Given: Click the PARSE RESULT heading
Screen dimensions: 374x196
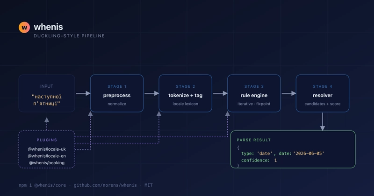Looking at the screenshot, I should point(254,140).
